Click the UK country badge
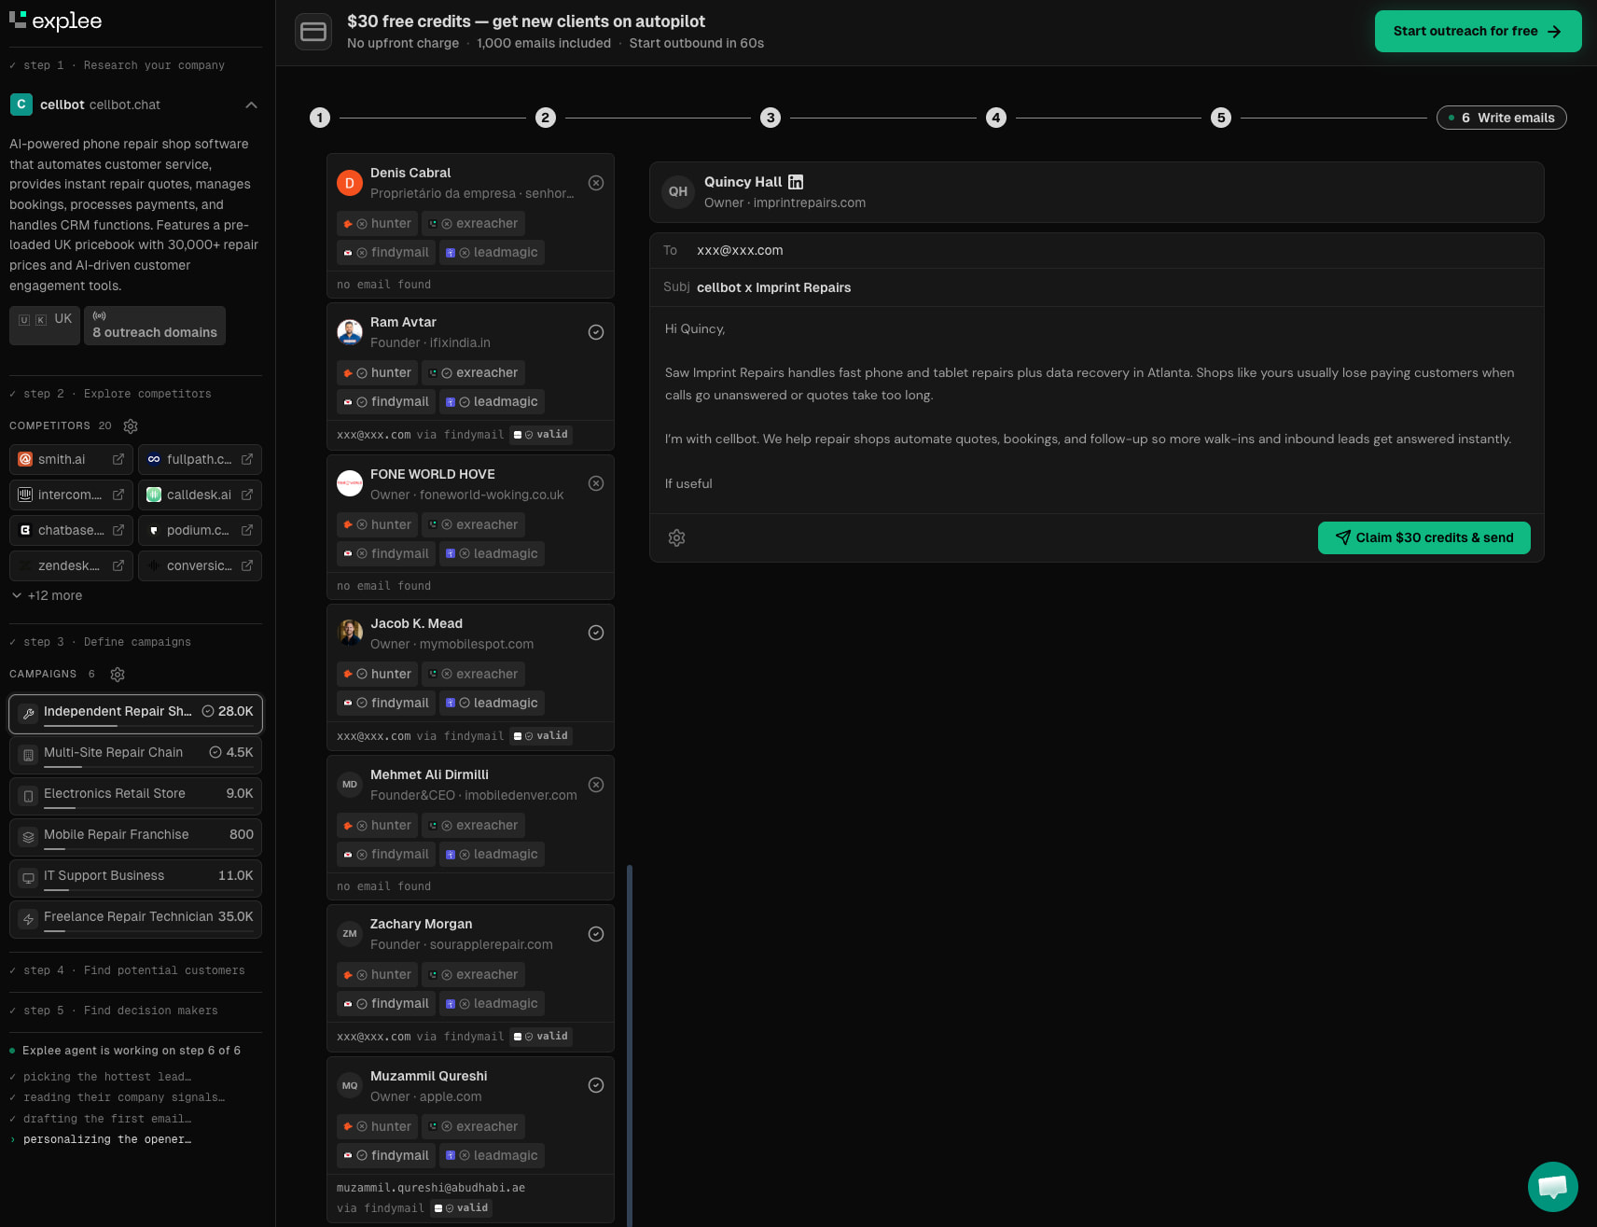 [x=45, y=326]
